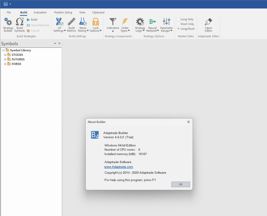The width and height of the screenshot is (267, 216).
Task: Select the Long/Short radio button
Action: point(178,29)
